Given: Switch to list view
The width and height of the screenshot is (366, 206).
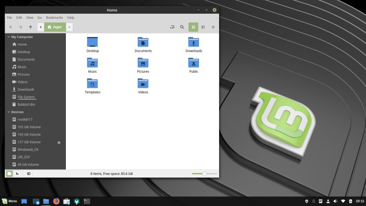Looking at the screenshot, I should pos(203,27).
